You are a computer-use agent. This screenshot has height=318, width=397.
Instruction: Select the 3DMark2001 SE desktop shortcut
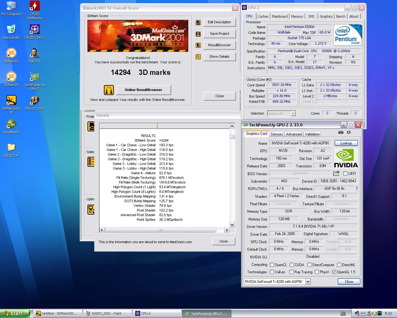point(11,105)
